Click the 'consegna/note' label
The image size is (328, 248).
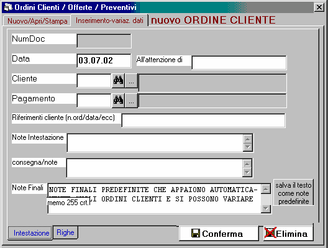click(35, 162)
